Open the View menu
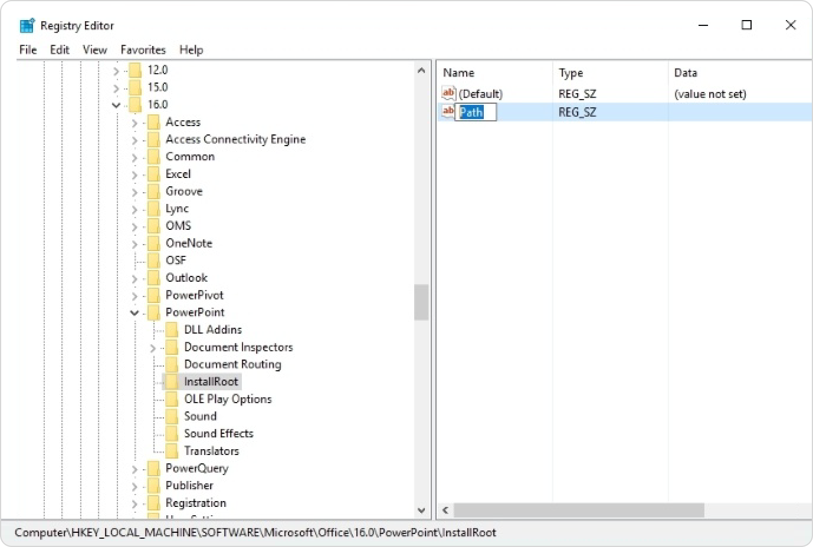This screenshot has height=547, width=813. (94, 50)
